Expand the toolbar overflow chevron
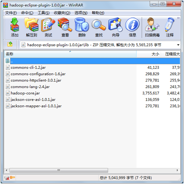This screenshot has height=184, width=184. coord(178,18)
